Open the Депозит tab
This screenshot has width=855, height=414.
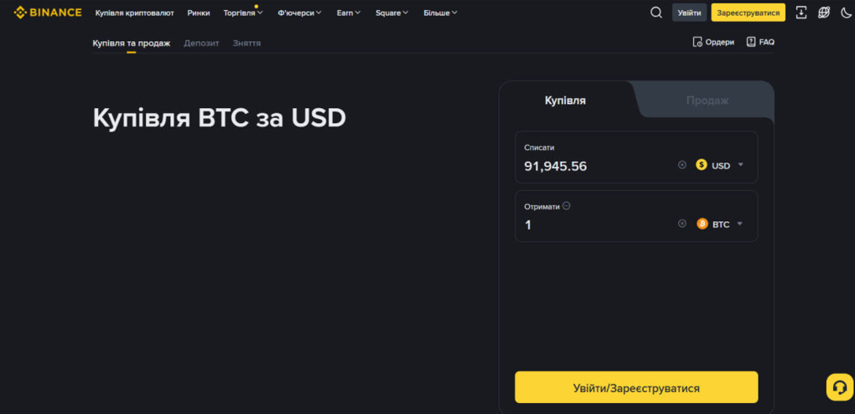pyautogui.click(x=201, y=43)
